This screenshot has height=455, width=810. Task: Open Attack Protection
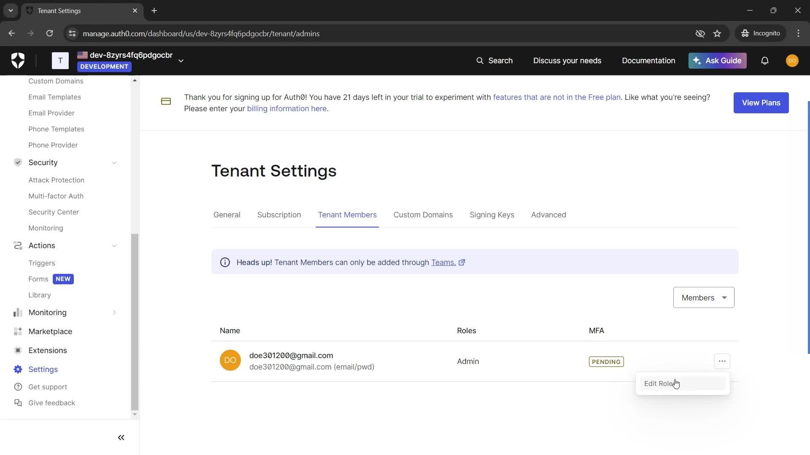56,180
